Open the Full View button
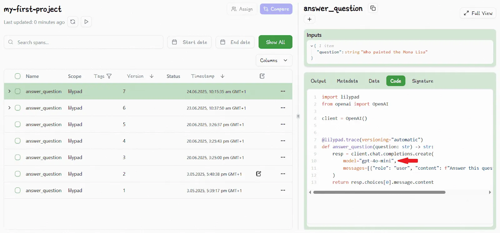 pos(478,13)
